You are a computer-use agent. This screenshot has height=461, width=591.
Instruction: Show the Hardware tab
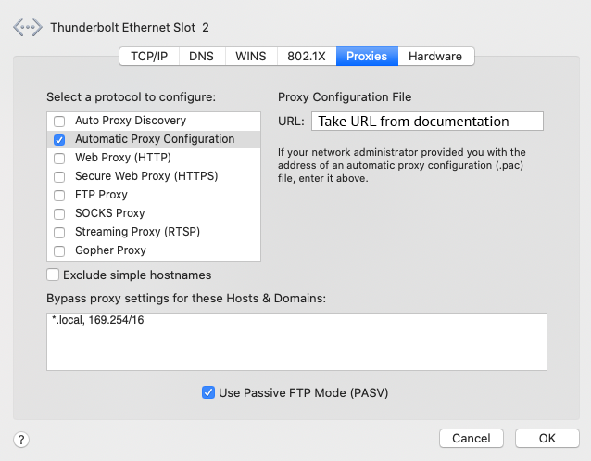435,57
